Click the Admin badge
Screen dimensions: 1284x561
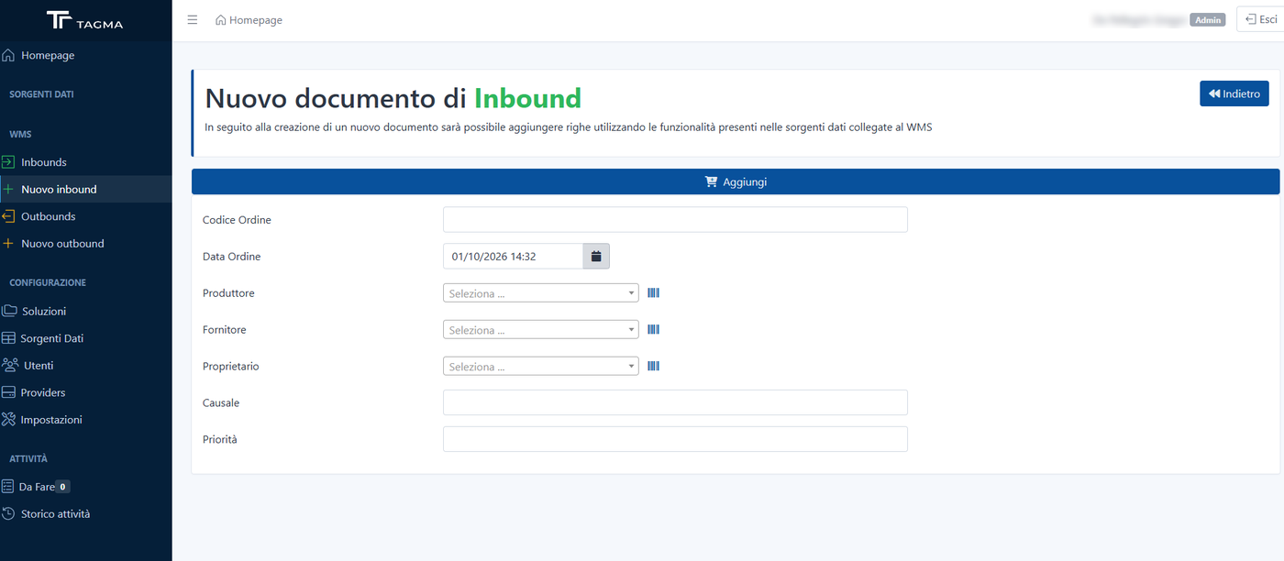pos(1207,19)
